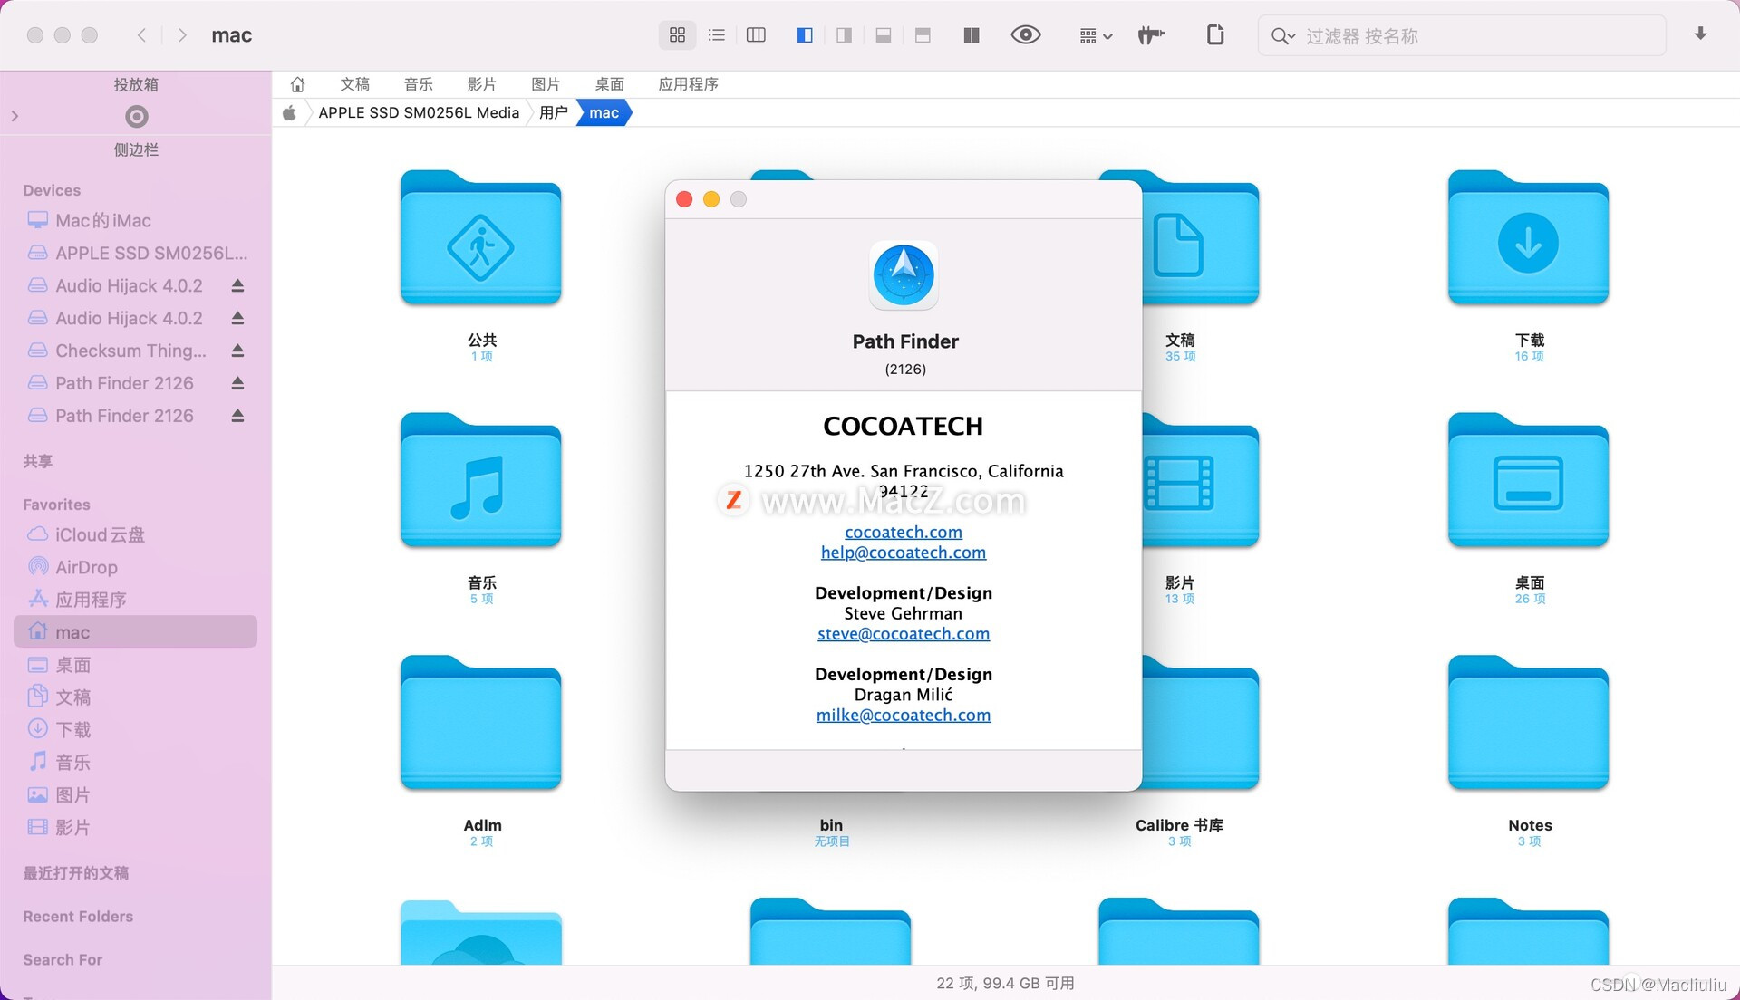This screenshot has width=1740, height=1000.
Task: Expand the drop stack sidebar chevron
Action: coord(14,116)
